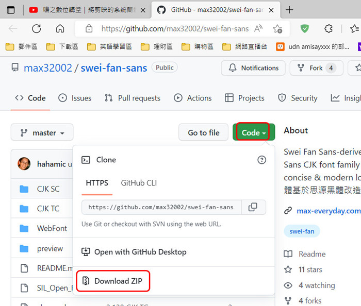The width and height of the screenshot is (361, 306).
Task: View the 11 stars link
Action: point(303,269)
